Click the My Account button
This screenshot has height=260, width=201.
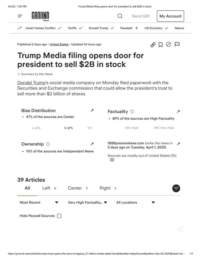[x=170, y=16]
